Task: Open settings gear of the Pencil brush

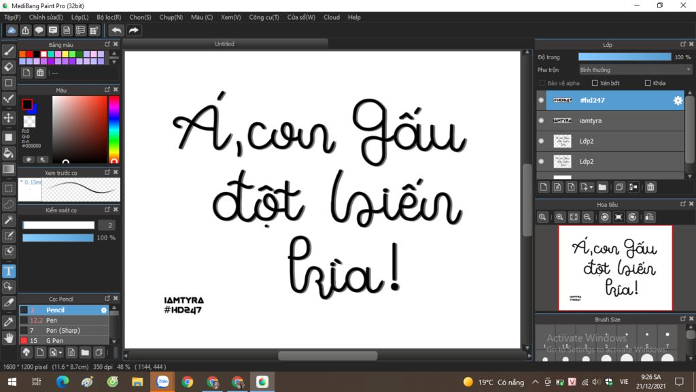Action: click(104, 310)
